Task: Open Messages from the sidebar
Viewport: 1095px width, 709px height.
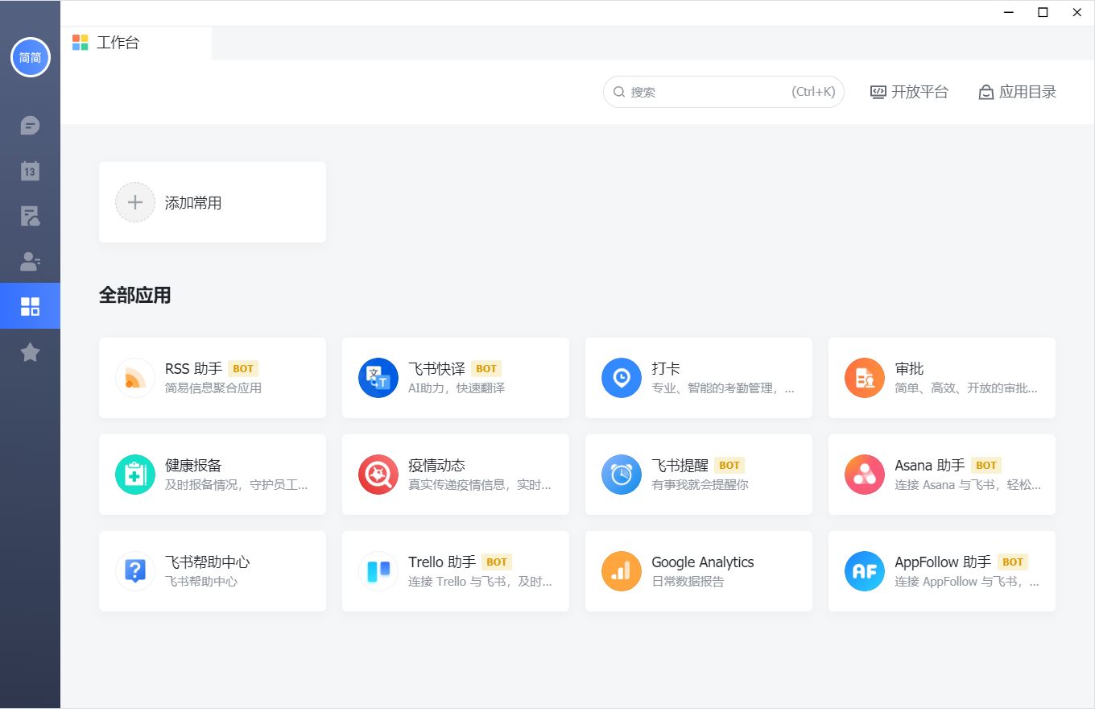Action: pos(30,125)
